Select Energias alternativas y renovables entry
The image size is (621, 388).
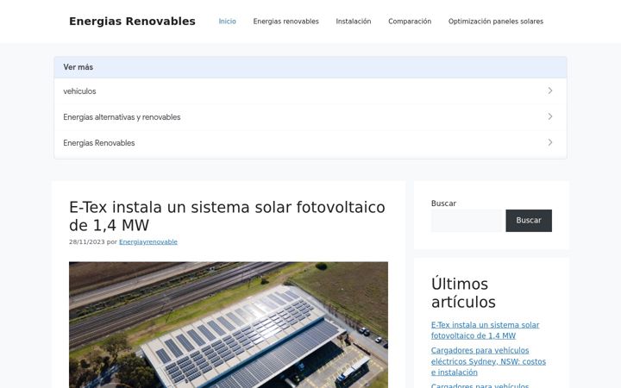click(x=310, y=116)
